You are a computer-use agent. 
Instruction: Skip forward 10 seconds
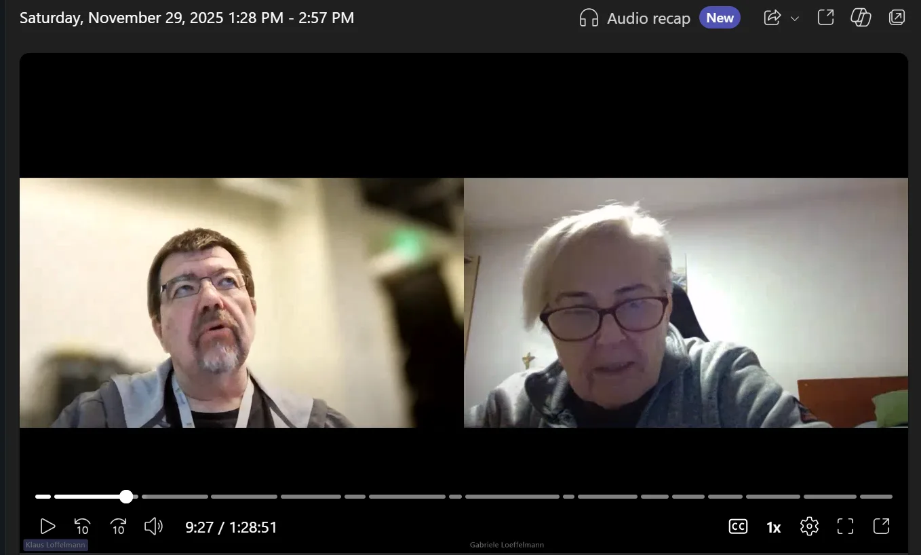pyautogui.click(x=118, y=527)
